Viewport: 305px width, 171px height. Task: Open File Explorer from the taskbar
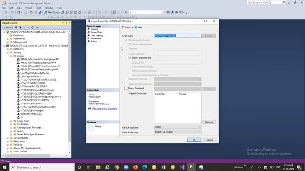(98, 167)
